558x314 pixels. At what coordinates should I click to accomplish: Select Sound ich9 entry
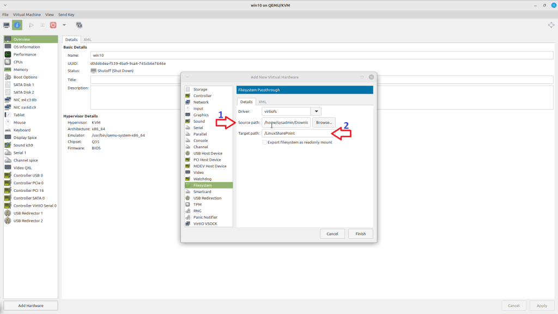pos(31,145)
